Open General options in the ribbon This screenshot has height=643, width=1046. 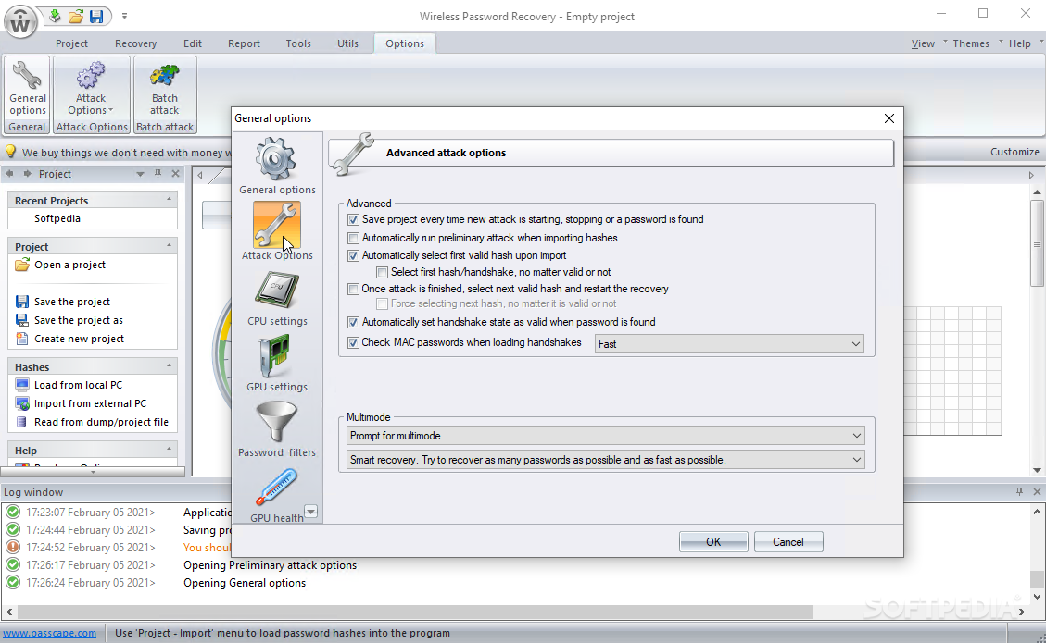pos(28,90)
